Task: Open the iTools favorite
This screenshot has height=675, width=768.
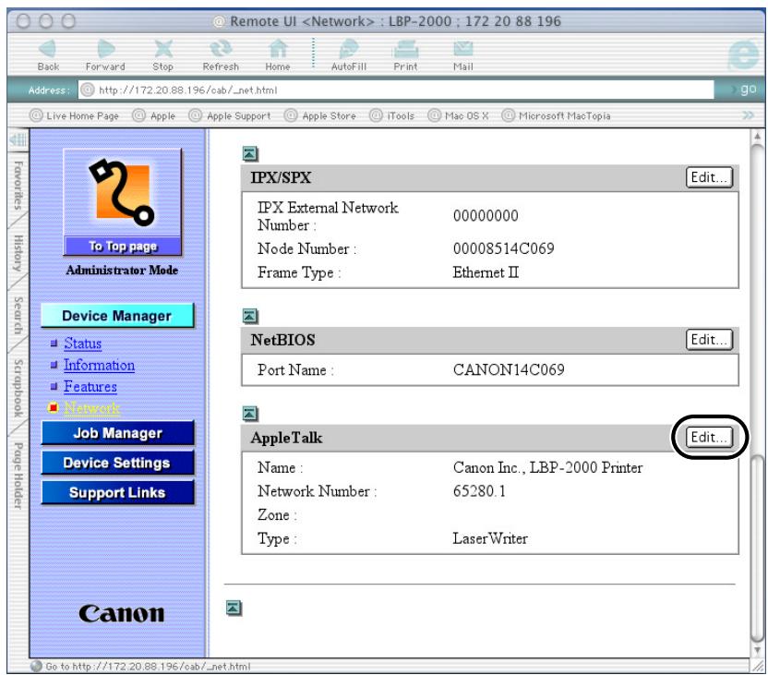Action: [391, 115]
